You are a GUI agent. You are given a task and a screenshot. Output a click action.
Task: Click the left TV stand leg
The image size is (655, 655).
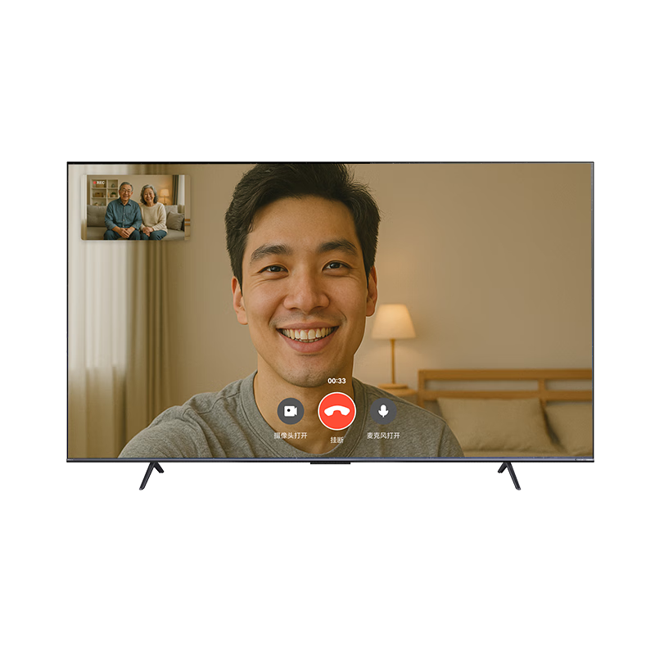pos(150,476)
